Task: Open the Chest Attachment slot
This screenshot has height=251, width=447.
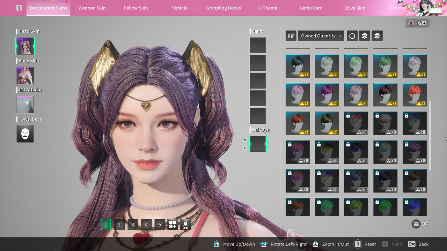Action: tap(25, 105)
